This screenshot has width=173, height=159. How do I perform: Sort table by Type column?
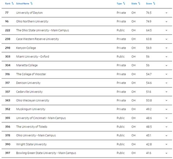click(124, 3)
